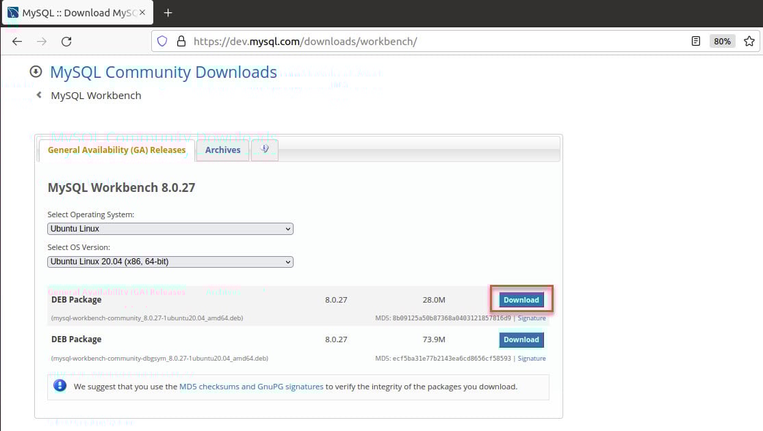Open Signature link for dbgsym package
This screenshot has height=431, width=763.
click(x=532, y=359)
